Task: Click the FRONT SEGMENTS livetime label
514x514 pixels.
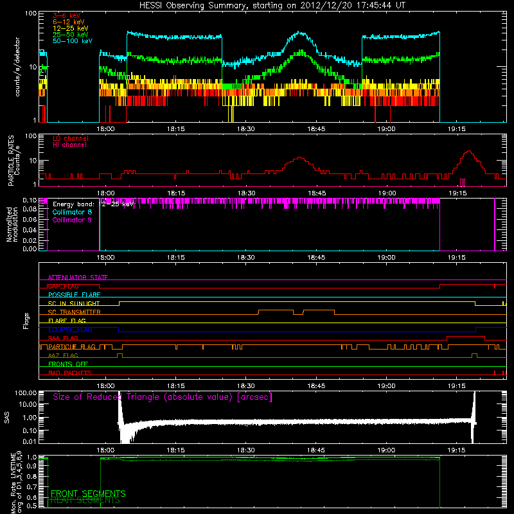Action: pyautogui.click(x=88, y=493)
